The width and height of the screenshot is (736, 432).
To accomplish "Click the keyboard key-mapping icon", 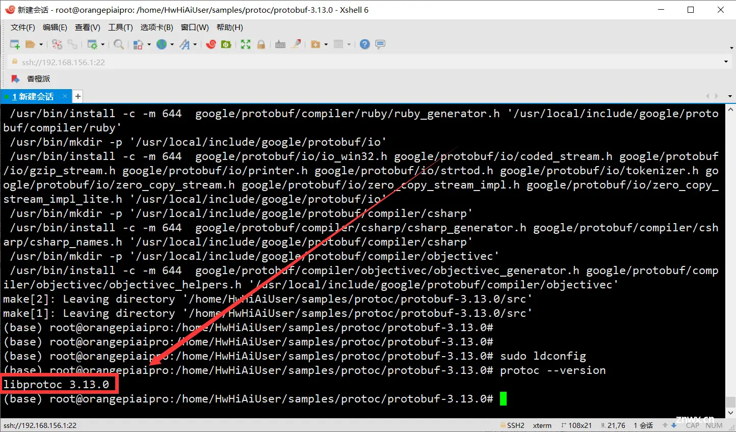I will pyautogui.click(x=280, y=44).
